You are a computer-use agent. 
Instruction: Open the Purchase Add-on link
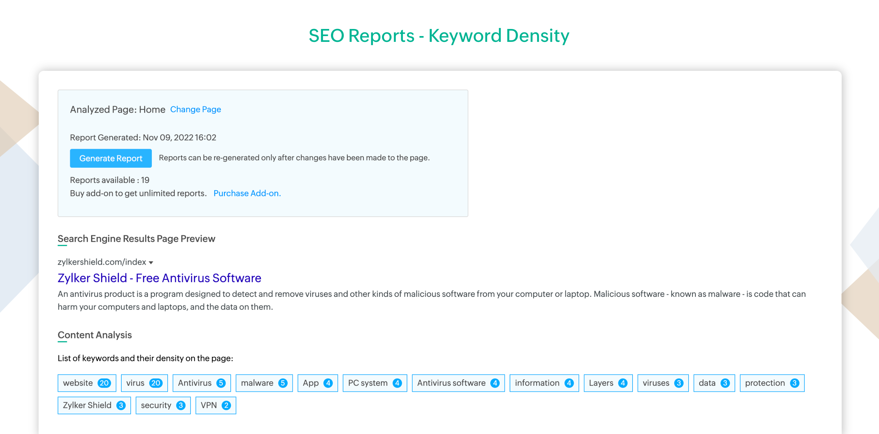coord(247,193)
